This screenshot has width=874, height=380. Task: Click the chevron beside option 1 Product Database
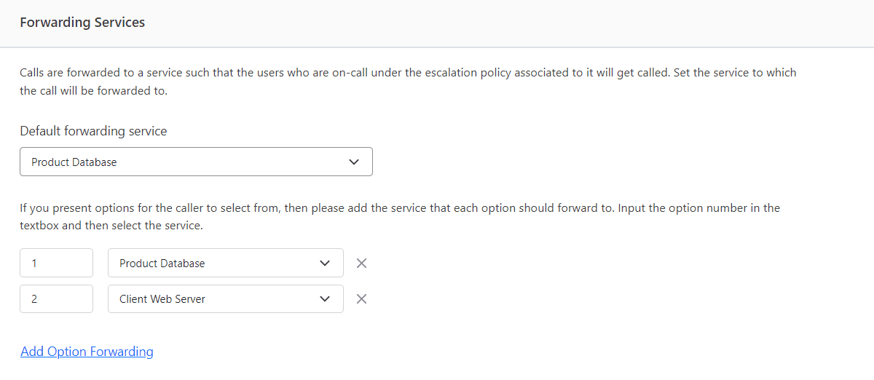(325, 264)
